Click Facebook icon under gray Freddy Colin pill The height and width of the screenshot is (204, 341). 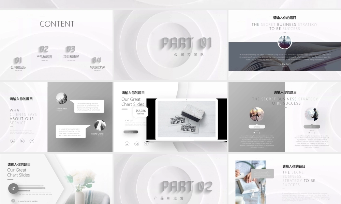coord(312,133)
